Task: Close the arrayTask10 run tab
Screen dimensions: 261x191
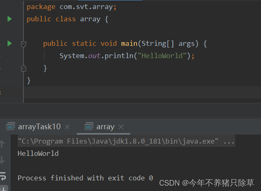Action: click(x=67, y=127)
